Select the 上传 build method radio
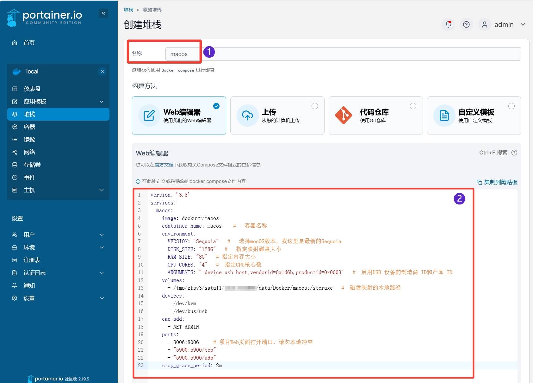Viewport: 533px width, 383px height. [x=315, y=106]
